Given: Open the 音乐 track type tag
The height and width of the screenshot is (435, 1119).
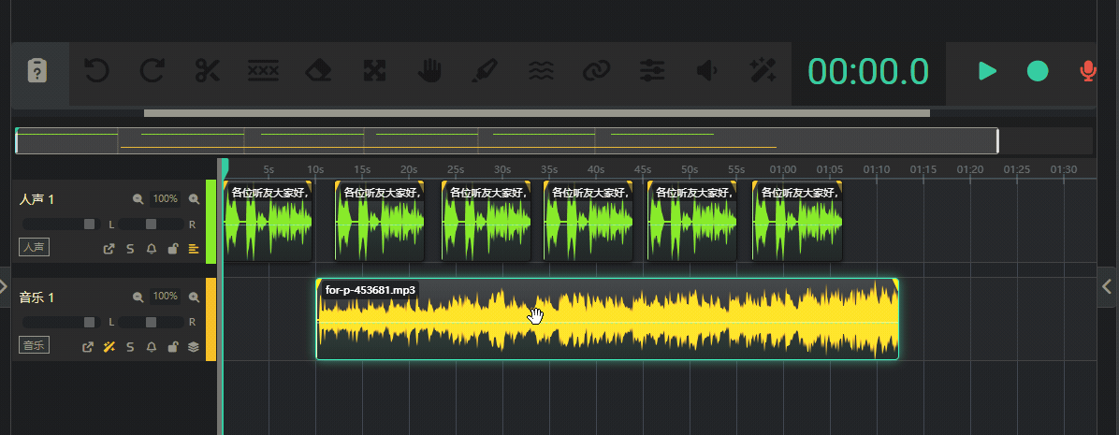Looking at the screenshot, I should (34, 346).
